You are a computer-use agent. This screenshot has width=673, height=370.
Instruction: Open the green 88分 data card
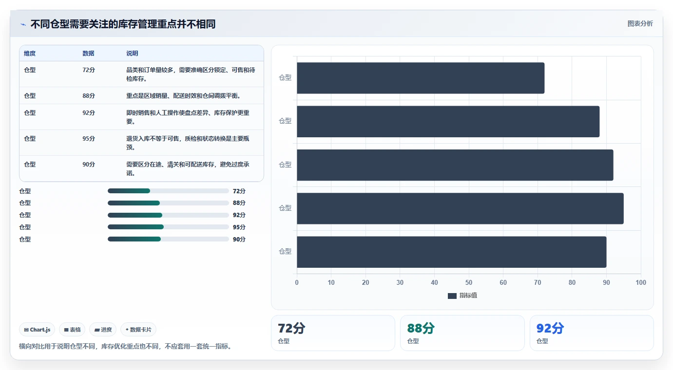(x=462, y=333)
